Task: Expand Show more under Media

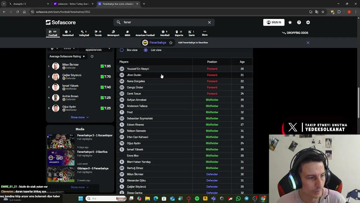Action: [x=80, y=187]
